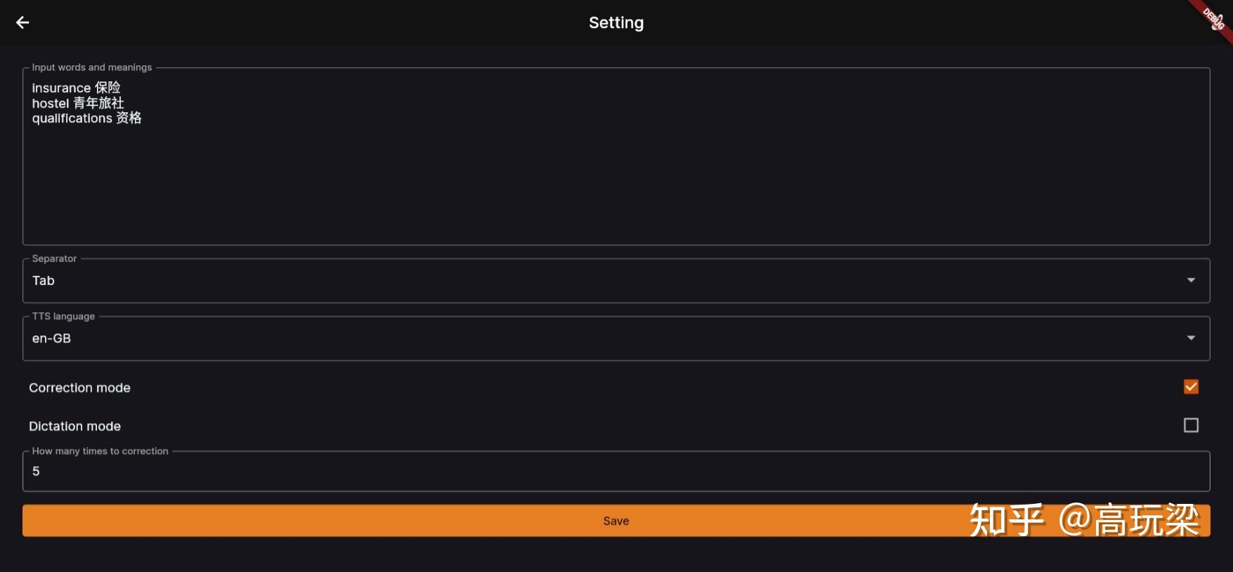Place cursor on the 'hostel 青年旅社' line

point(77,103)
